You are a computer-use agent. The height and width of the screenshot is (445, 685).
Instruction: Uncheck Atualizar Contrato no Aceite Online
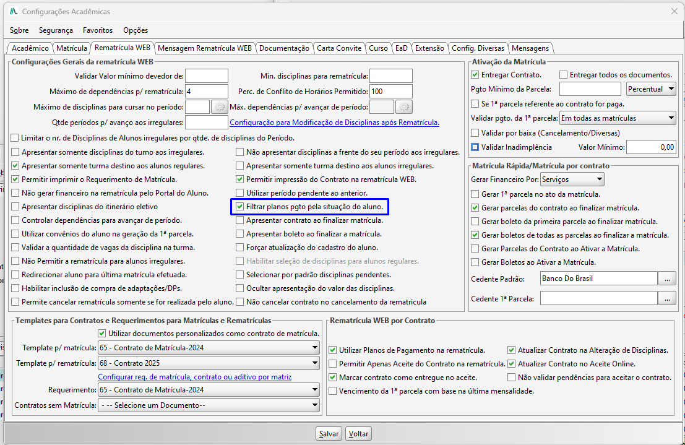pos(512,364)
